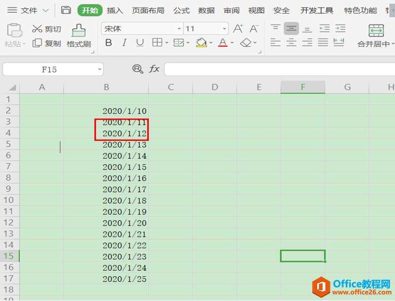Image resolution: width=395 pixels, height=301 pixels.
Task: Align text to top of cell
Action: coord(275,28)
